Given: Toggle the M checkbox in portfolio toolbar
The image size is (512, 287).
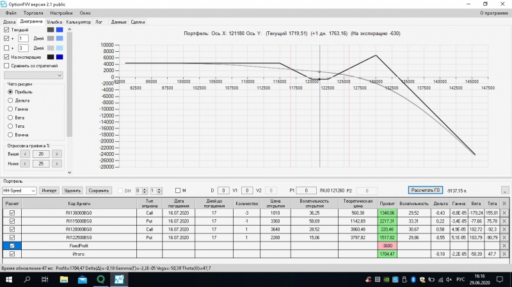Looking at the screenshot, I should tap(178, 190).
